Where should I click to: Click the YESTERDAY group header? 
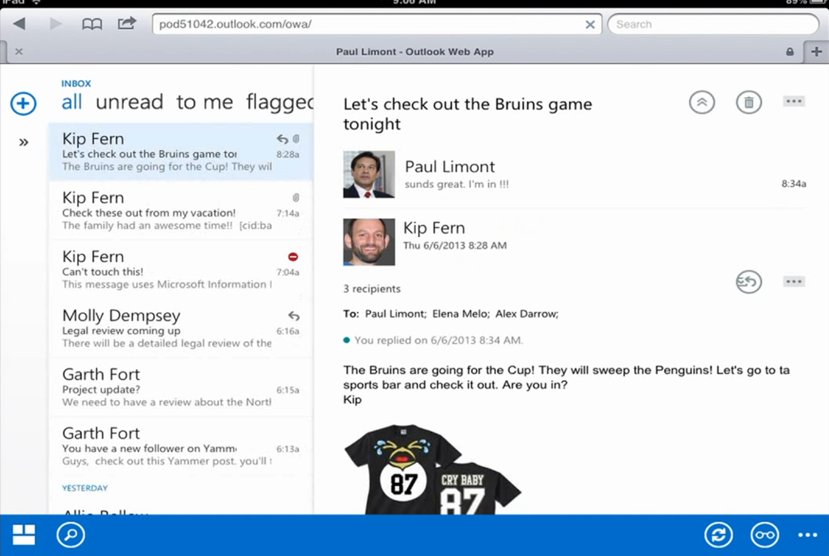(x=84, y=488)
